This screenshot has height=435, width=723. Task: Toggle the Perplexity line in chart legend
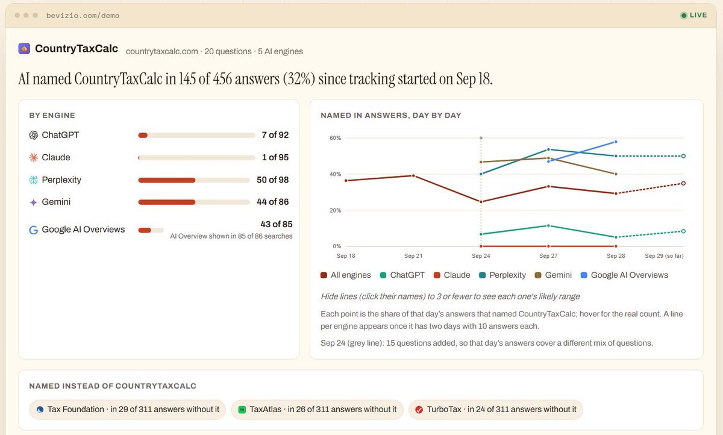tap(503, 275)
